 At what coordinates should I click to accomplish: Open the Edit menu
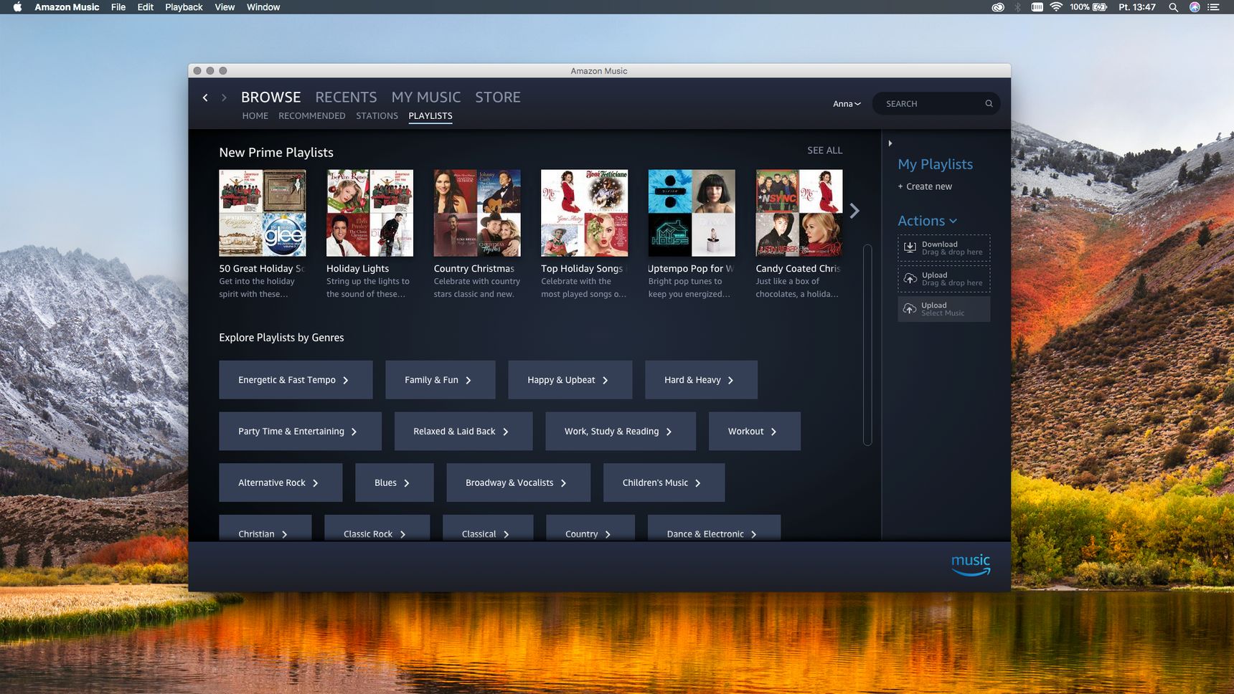point(146,7)
